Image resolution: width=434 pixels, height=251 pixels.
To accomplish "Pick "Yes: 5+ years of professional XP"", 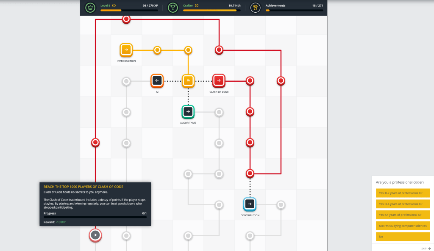I will 403,215.
